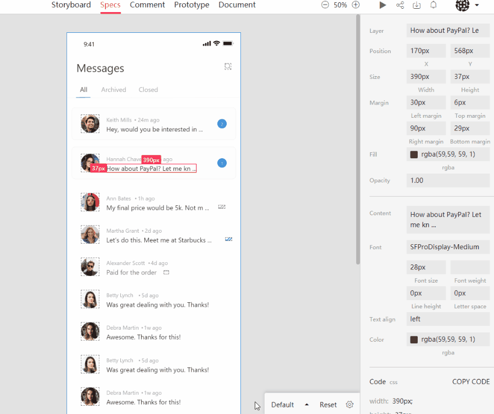Click the COPY CODE button
Screen dimensions: 494x414
(x=471, y=382)
